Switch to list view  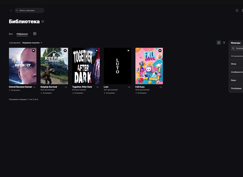click(224, 43)
